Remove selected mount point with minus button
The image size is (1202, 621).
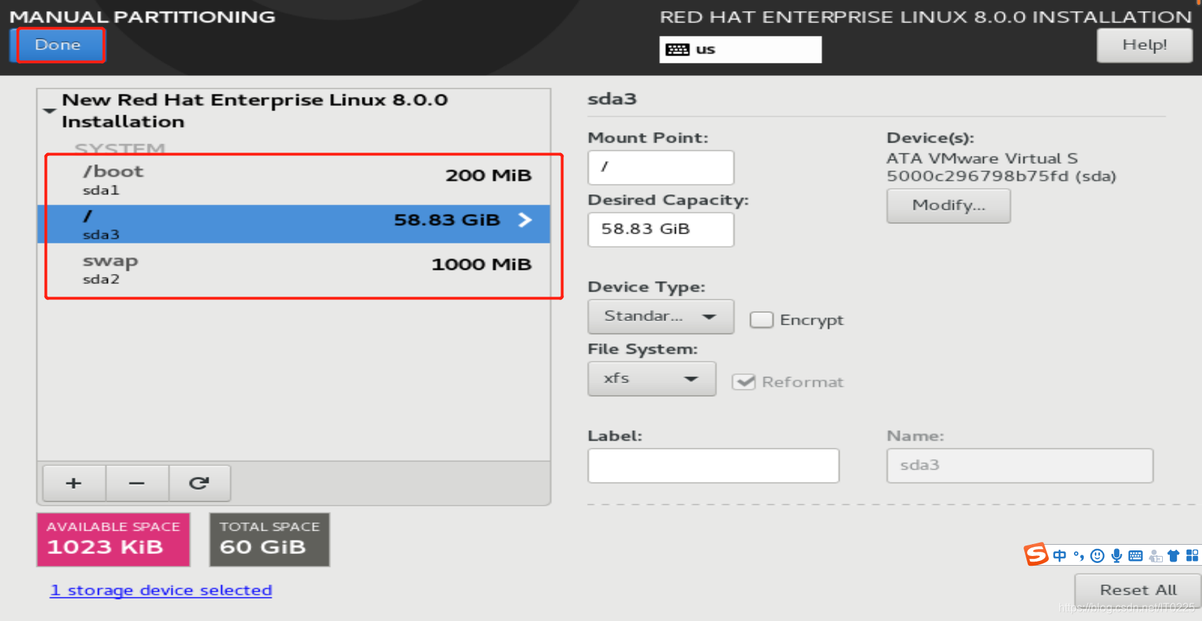click(137, 483)
